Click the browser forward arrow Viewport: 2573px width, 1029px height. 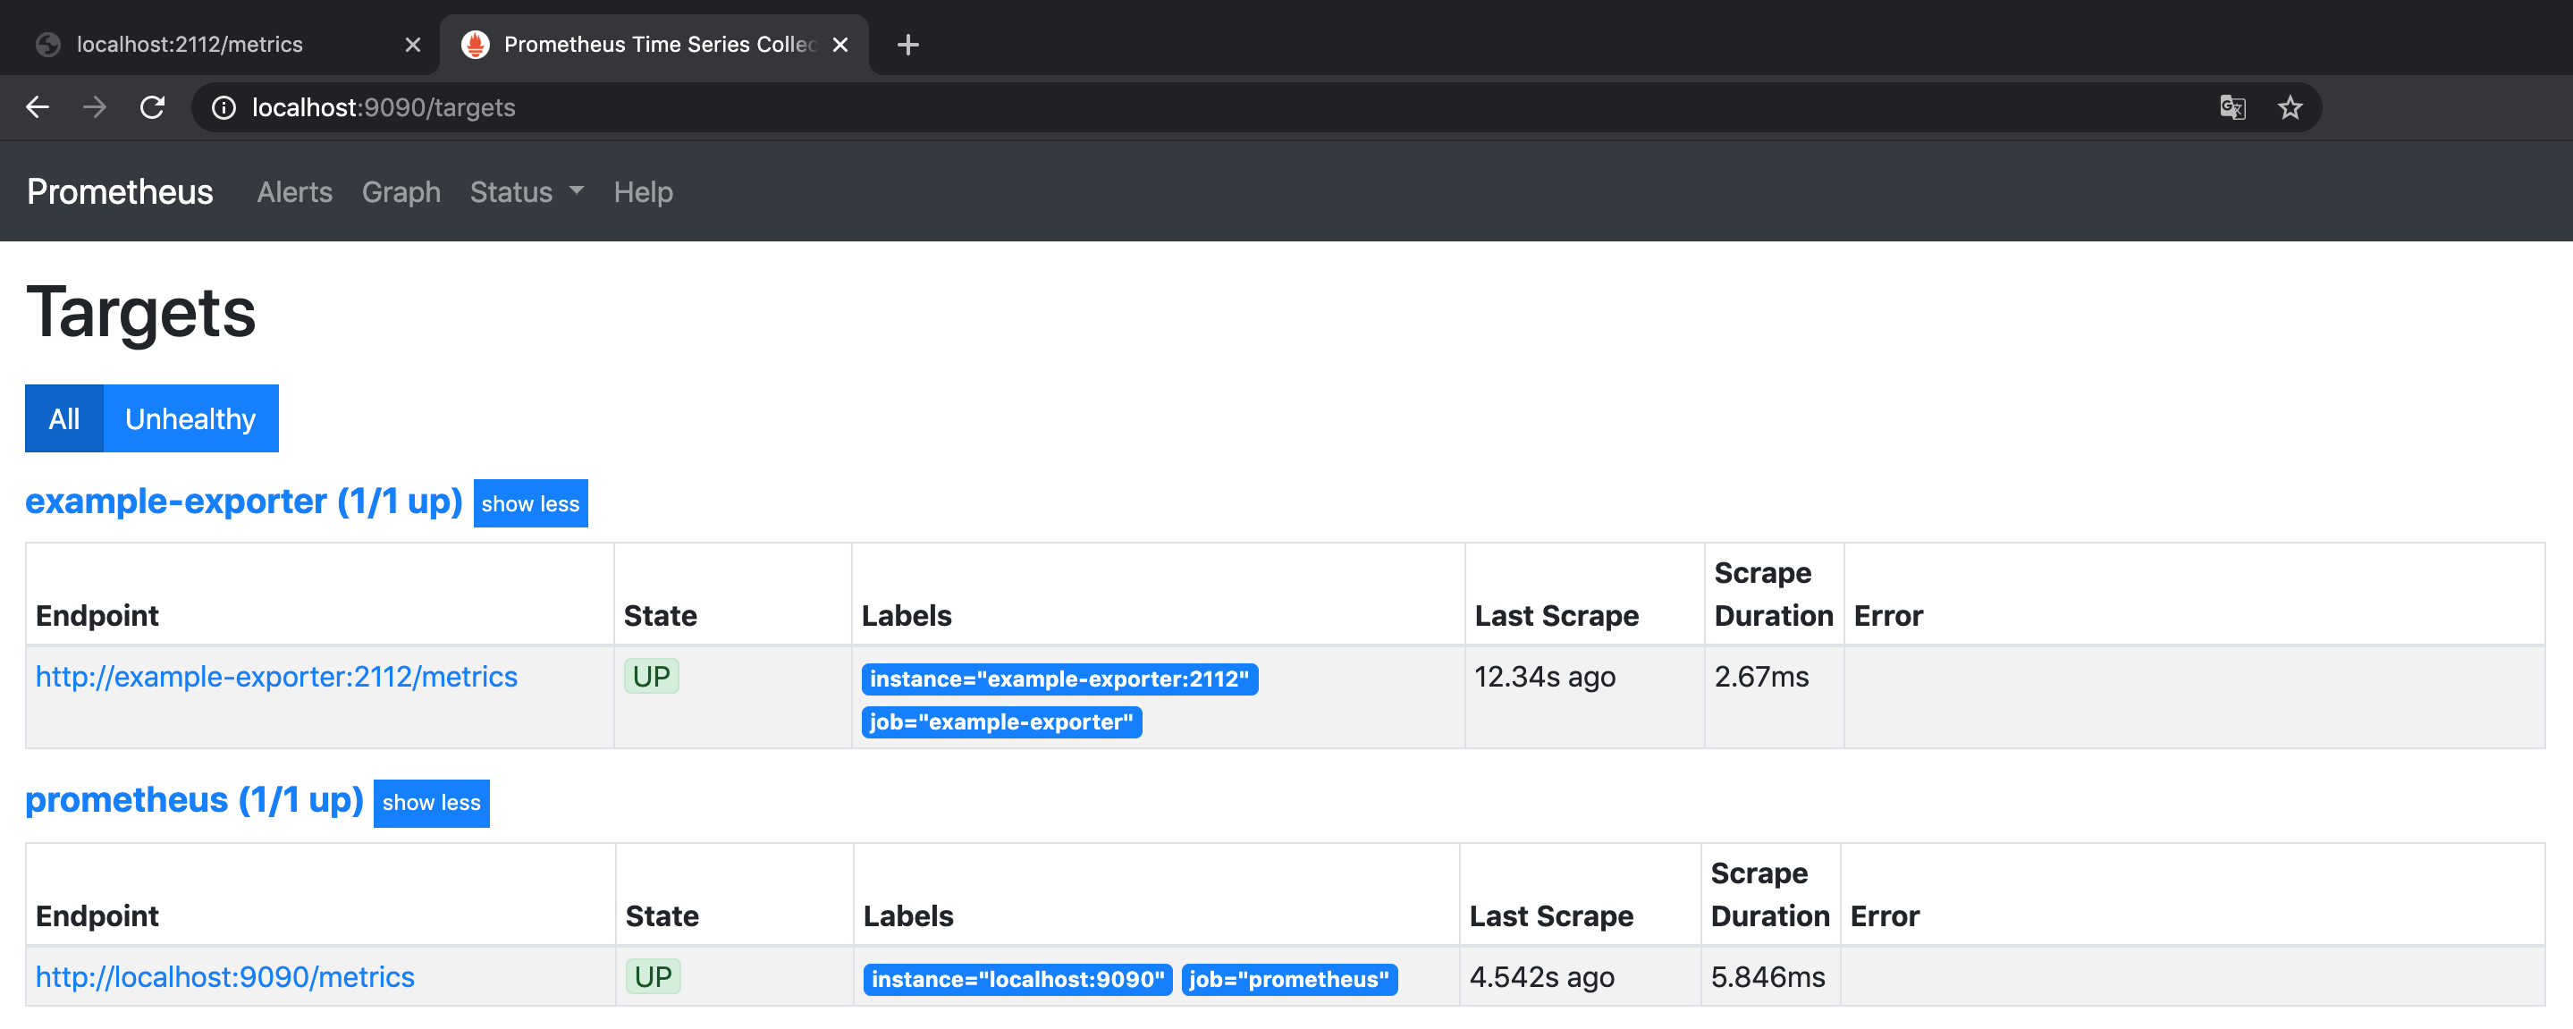pos(95,107)
